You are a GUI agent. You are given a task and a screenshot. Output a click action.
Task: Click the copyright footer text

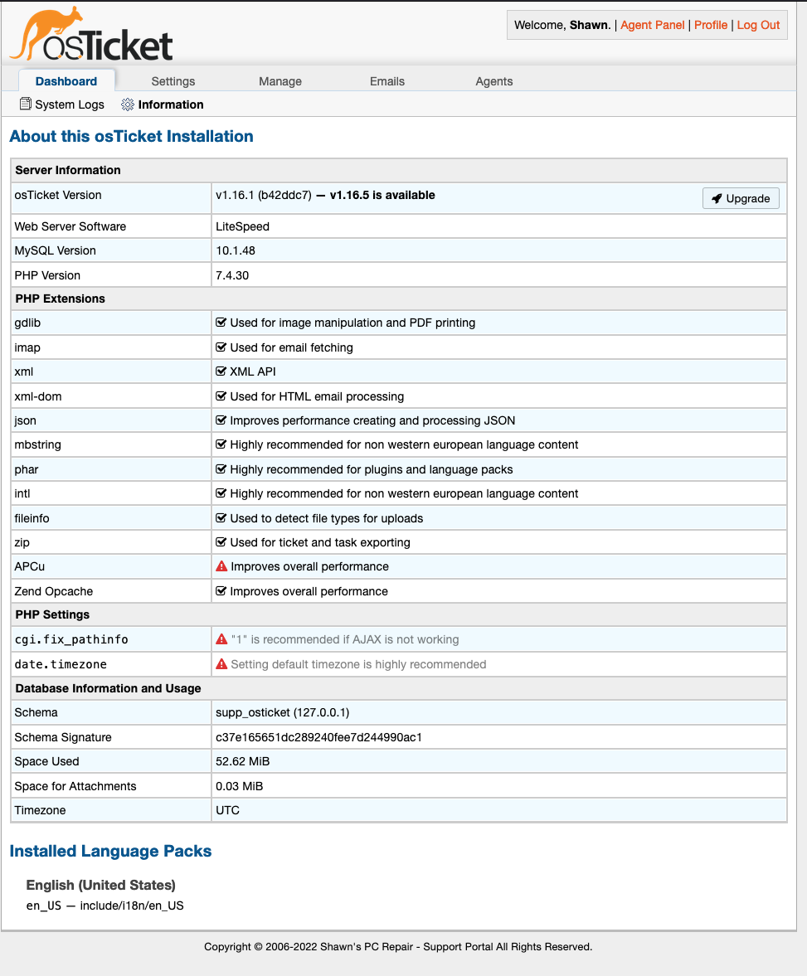click(398, 947)
